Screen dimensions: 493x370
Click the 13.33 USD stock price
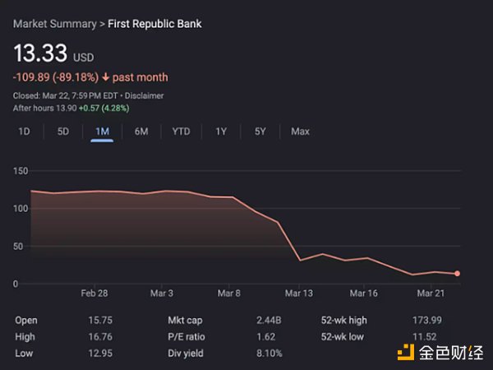point(41,55)
